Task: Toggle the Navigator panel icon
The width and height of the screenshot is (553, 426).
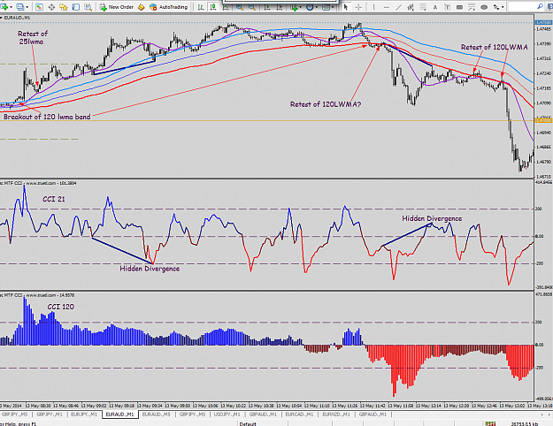Action: 64,7
